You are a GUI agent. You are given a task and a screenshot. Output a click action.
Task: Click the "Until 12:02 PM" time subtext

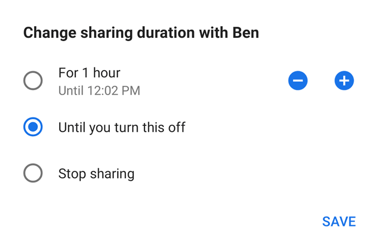coord(99,90)
